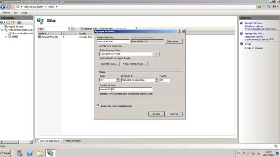Click Ayuda en pantalla link
The height and width of the screenshot is (157, 280).
click(254, 48)
